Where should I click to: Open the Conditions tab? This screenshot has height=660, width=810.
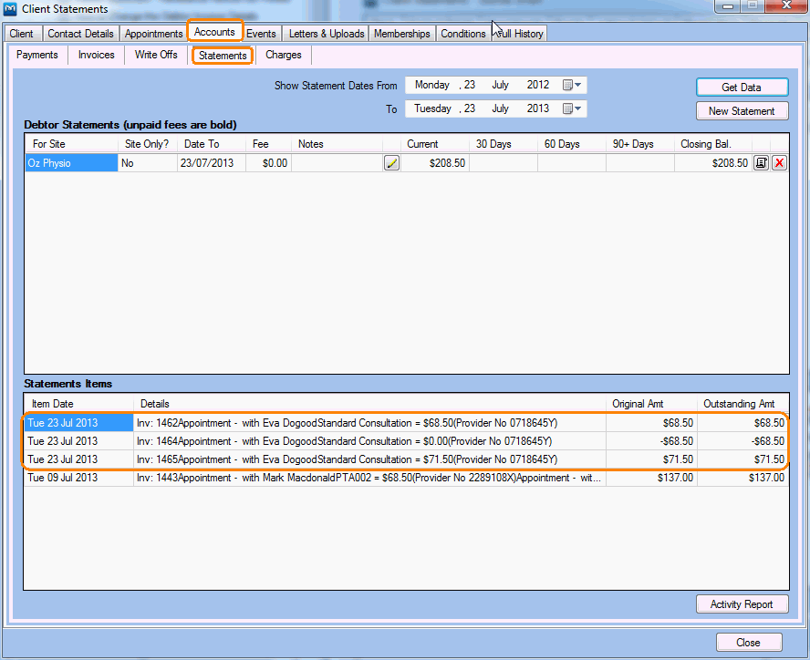pyautogui.click(x=462, y=33)
